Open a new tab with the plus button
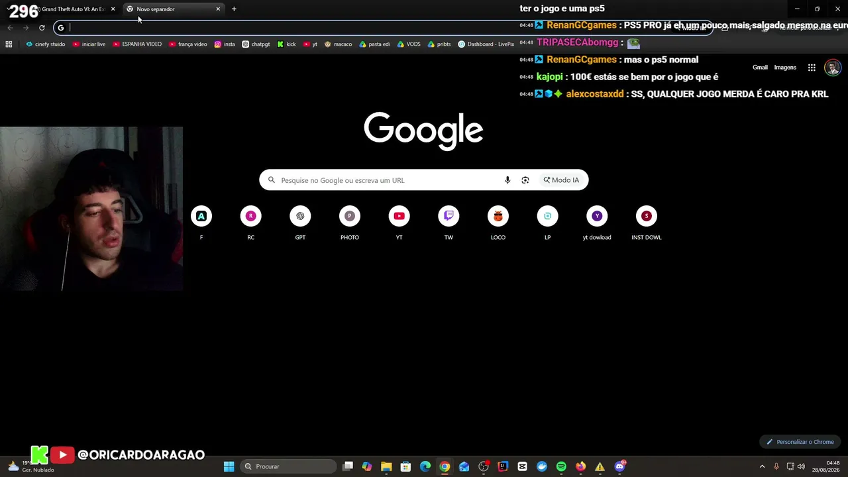 tap(234, 9)
